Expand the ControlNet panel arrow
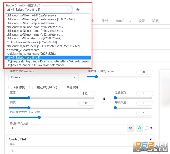Image resolution: width=170 pixels, height=154 pixels. pos(150,139)
